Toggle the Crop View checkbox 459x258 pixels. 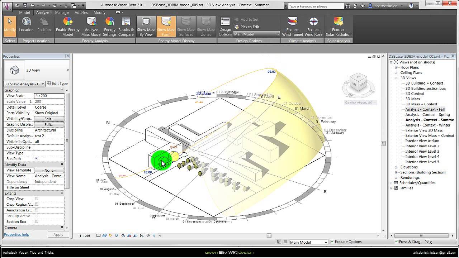pyautogui.click(x=36, y=199)
